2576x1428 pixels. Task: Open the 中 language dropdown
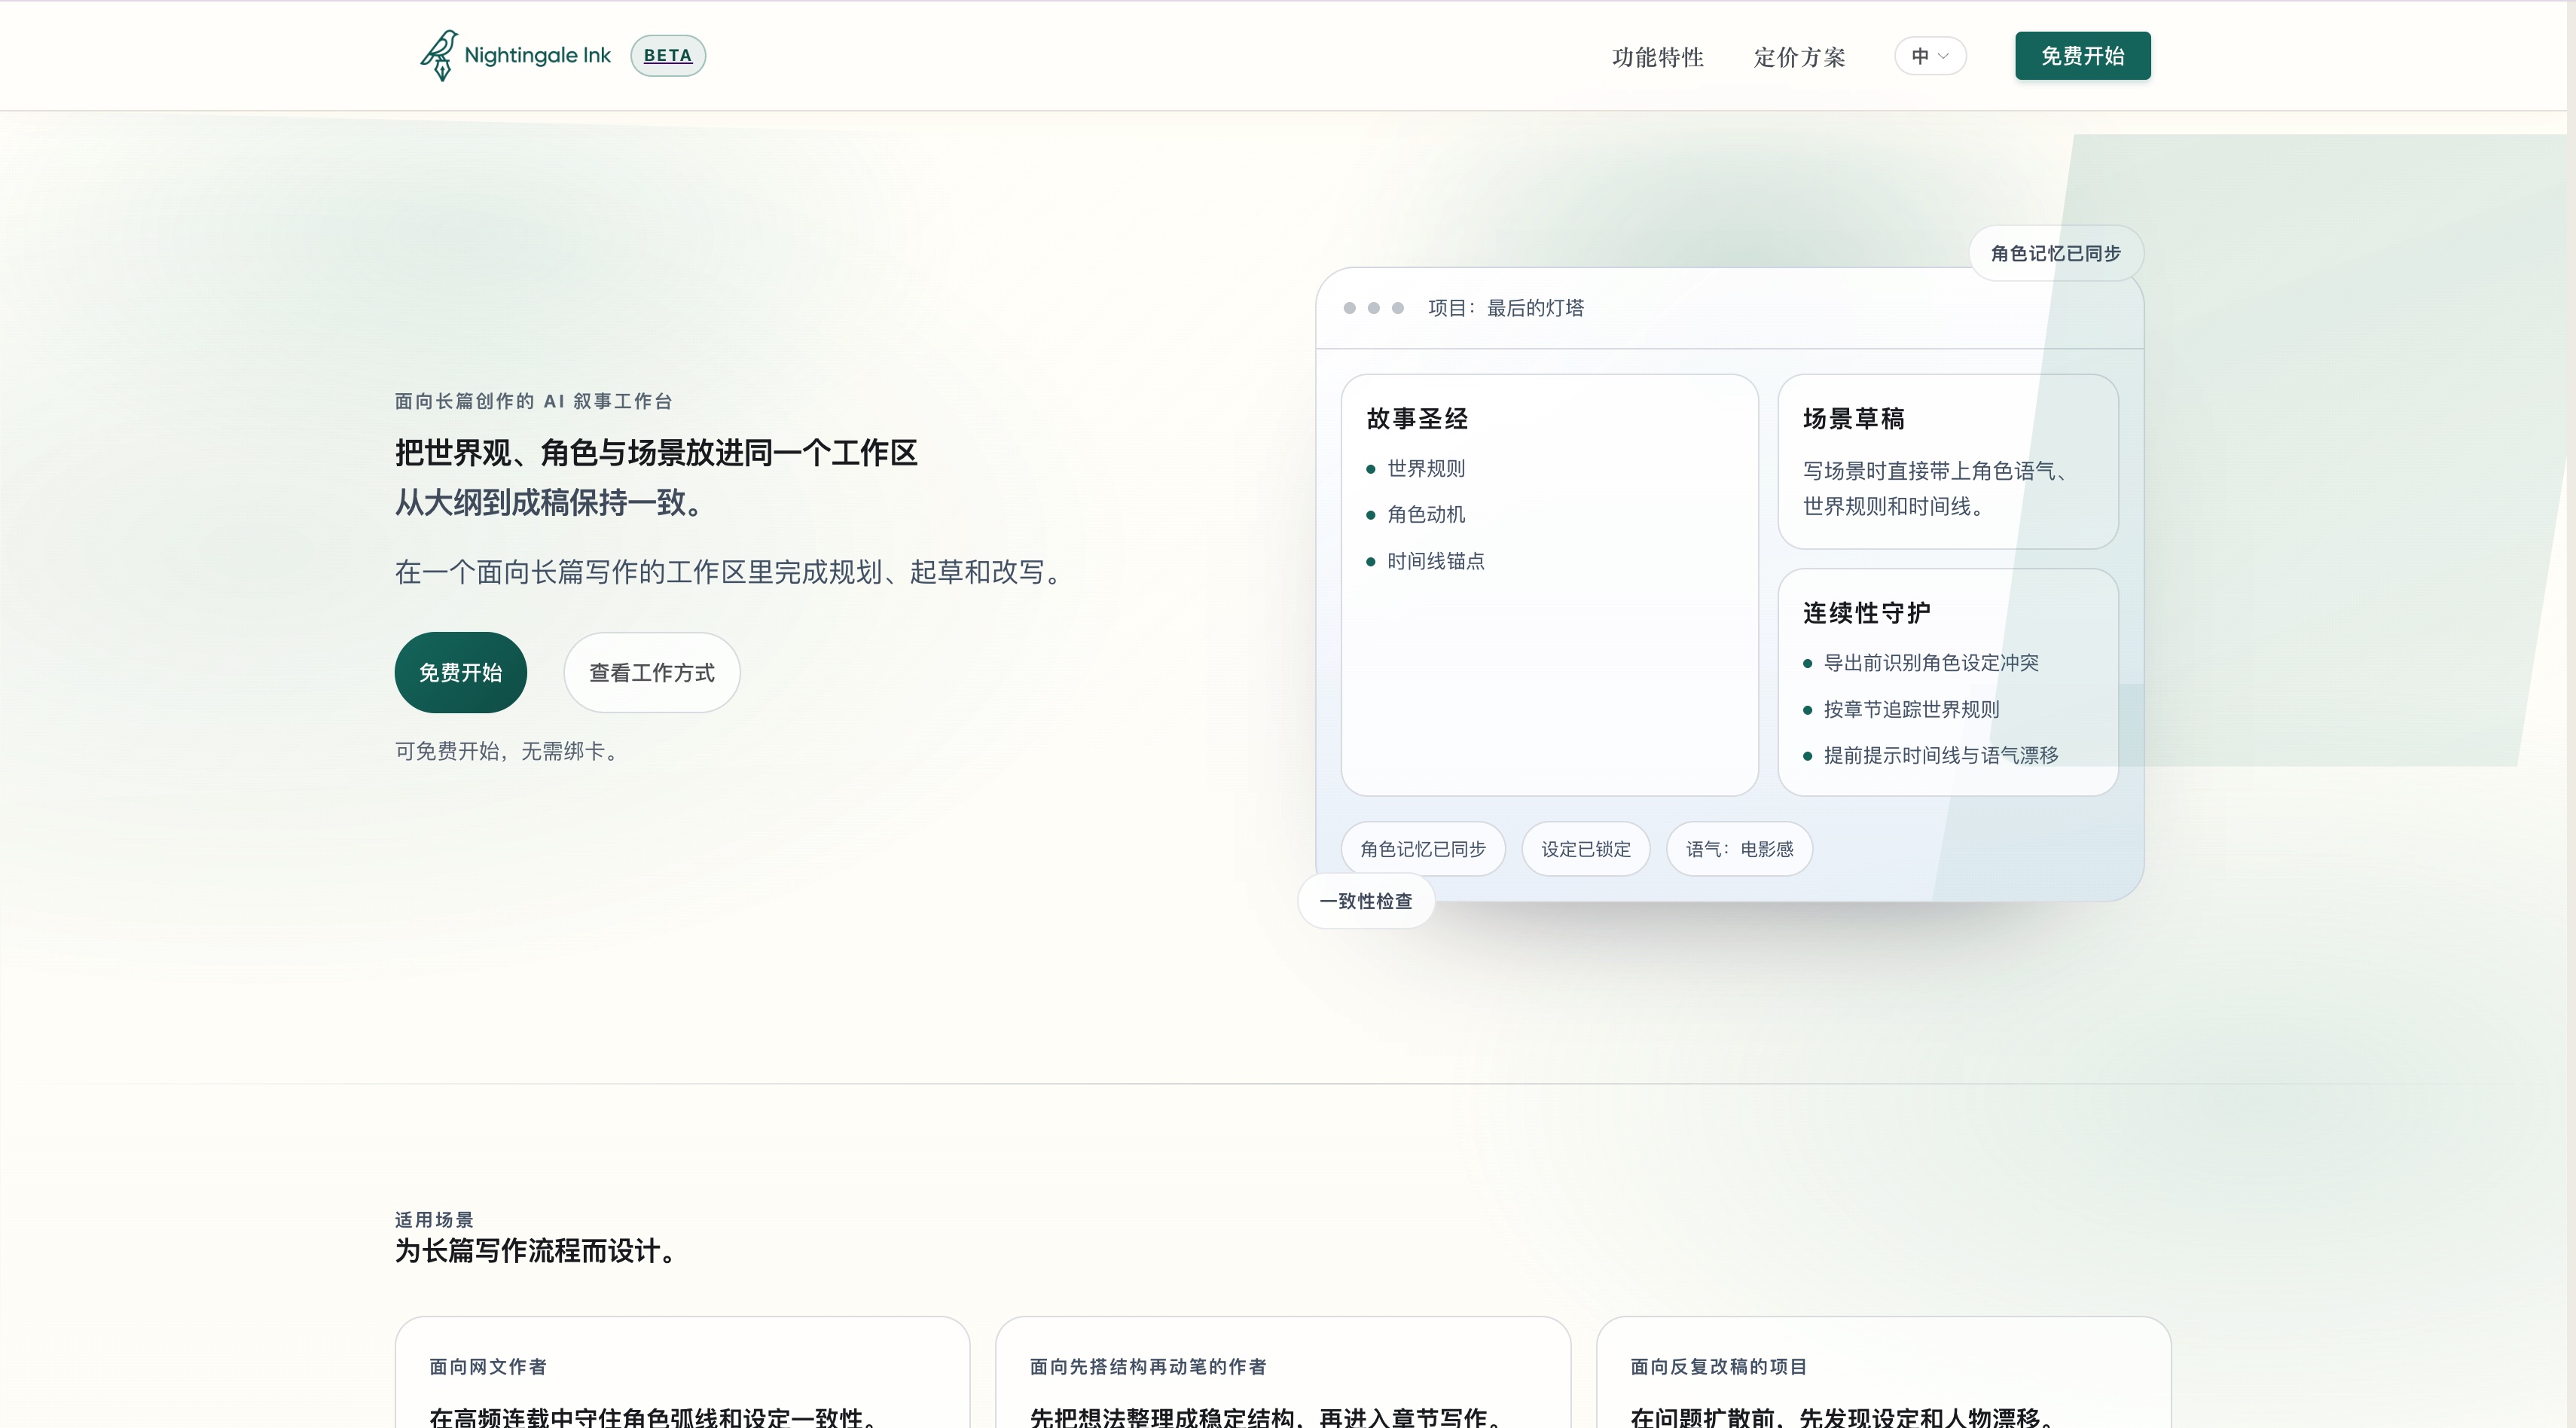pyautogui.click(x=1929, y=56)
